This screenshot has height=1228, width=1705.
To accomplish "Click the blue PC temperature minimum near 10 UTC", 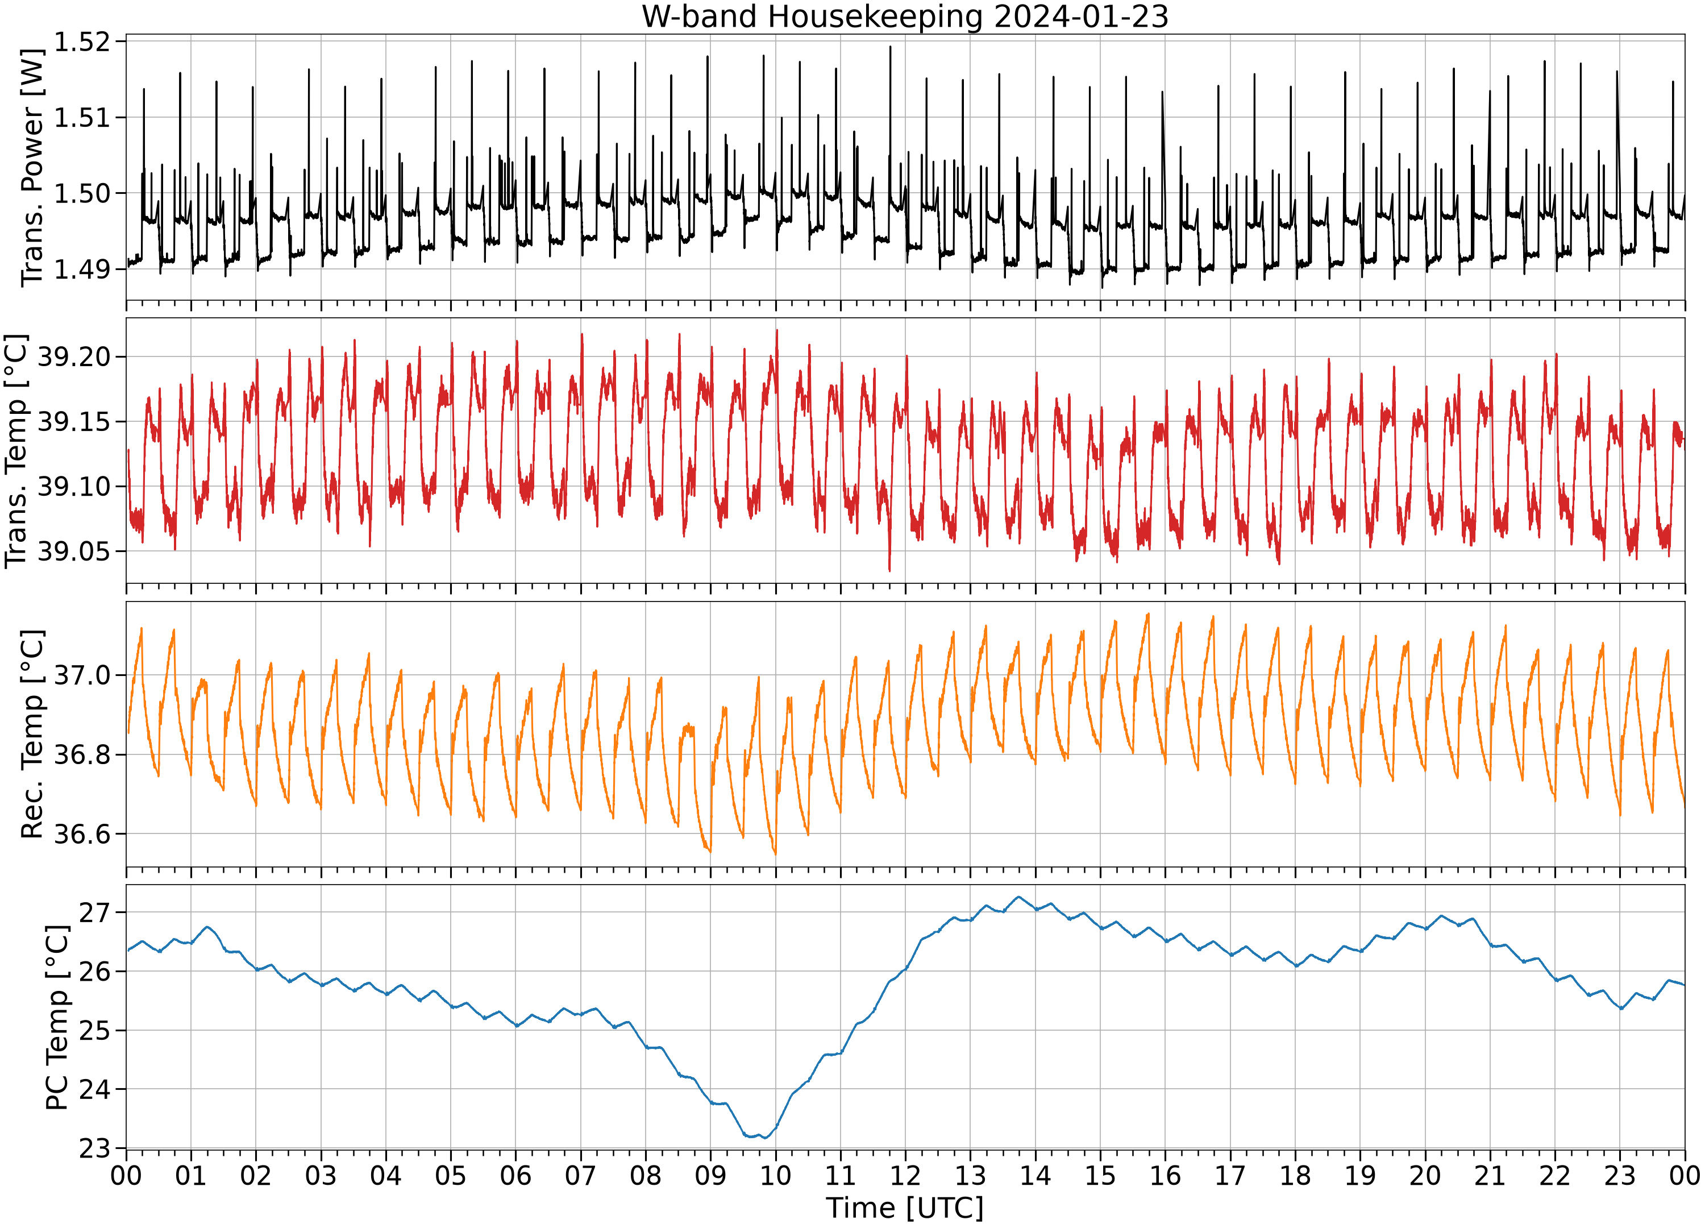I will pyautogui.click(x=764, y=1137).
